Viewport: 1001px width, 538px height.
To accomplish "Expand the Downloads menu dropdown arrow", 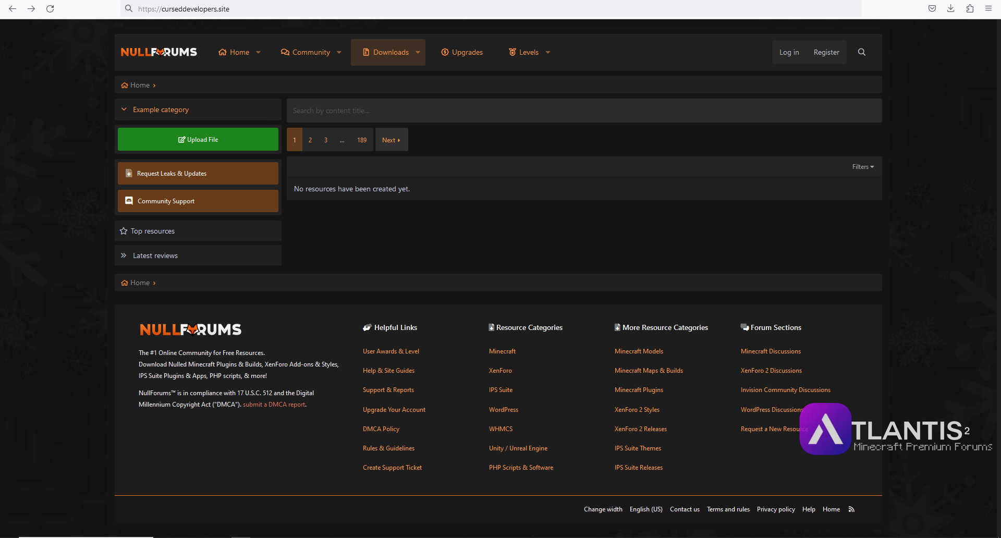I will tap(418, 52).
